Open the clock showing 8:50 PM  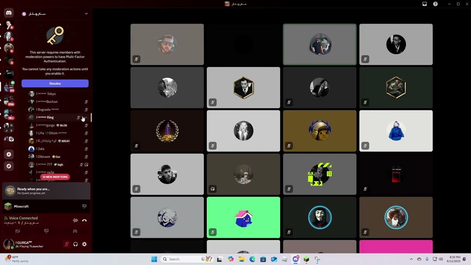coord(454,259)
